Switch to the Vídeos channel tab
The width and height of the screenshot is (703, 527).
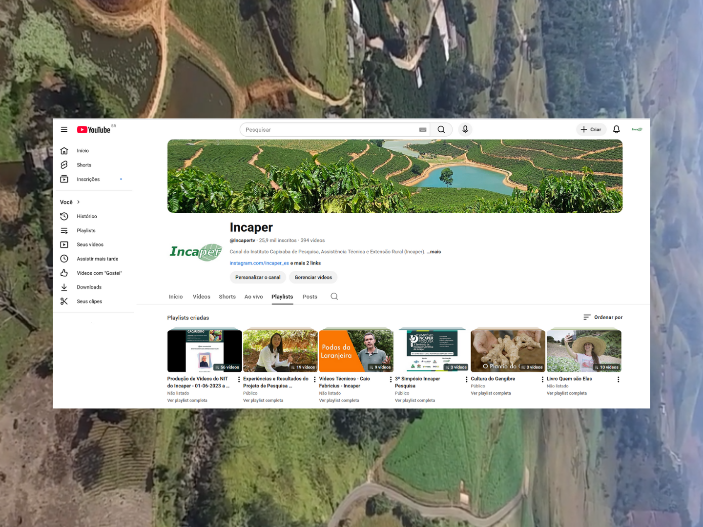coord(202,297)
